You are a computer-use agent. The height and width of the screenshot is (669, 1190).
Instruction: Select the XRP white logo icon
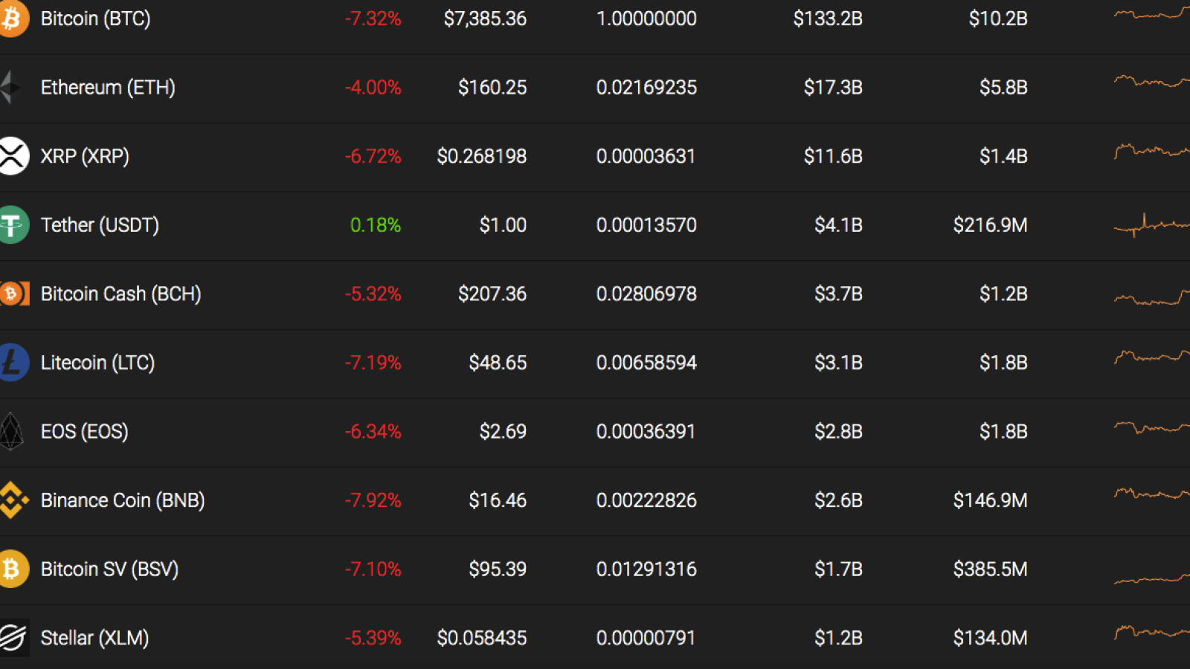[13, 156]
